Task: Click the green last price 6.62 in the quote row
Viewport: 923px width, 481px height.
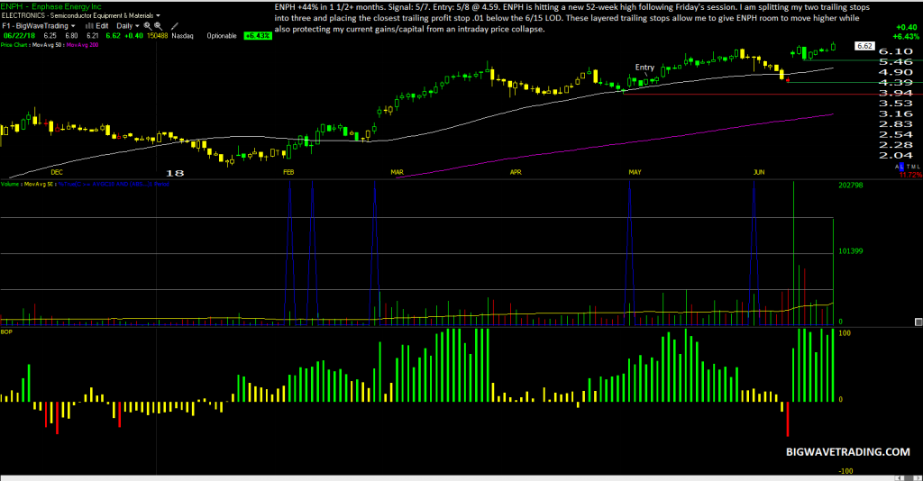Action: 113,36
